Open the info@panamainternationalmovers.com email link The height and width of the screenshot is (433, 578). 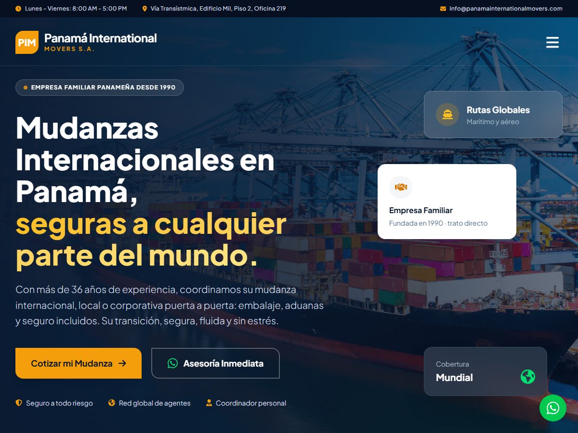pyautogui.click(x=506, y=9)
